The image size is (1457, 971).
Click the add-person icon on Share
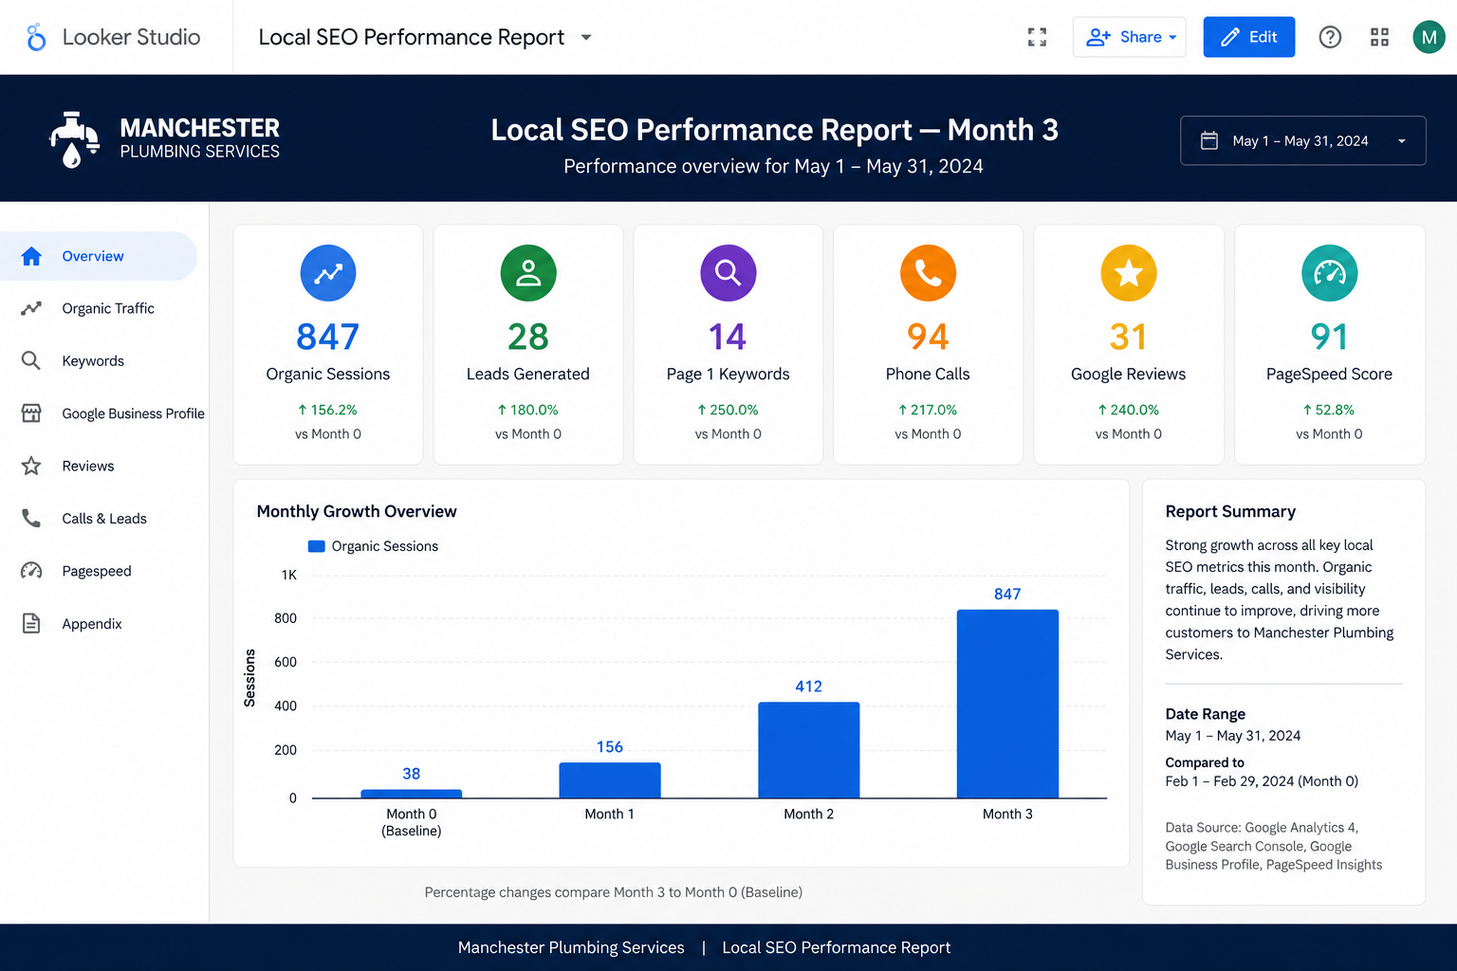click(1098, 37)
